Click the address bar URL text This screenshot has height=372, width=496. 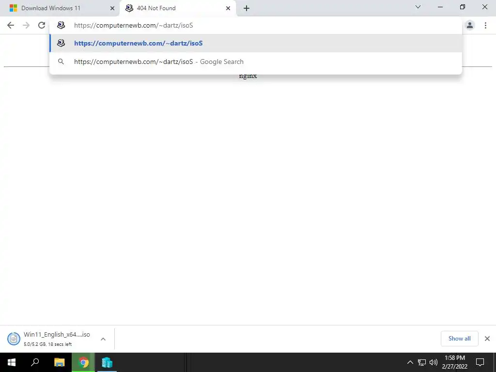(x=133, y=25)
